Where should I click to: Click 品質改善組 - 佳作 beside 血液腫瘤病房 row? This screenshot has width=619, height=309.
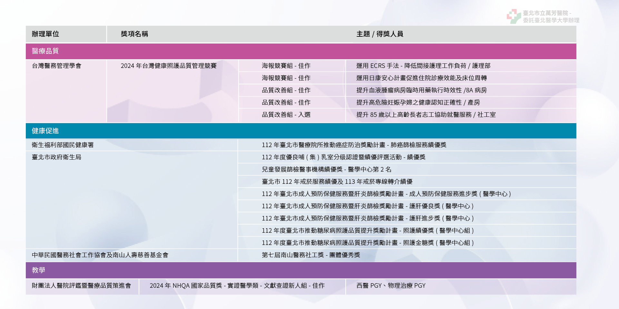286,90
